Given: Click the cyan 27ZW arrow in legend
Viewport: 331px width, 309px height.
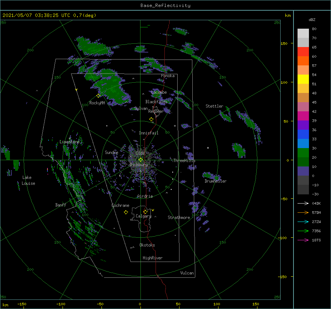Looking at the screenshot, I should coord(303,222).
